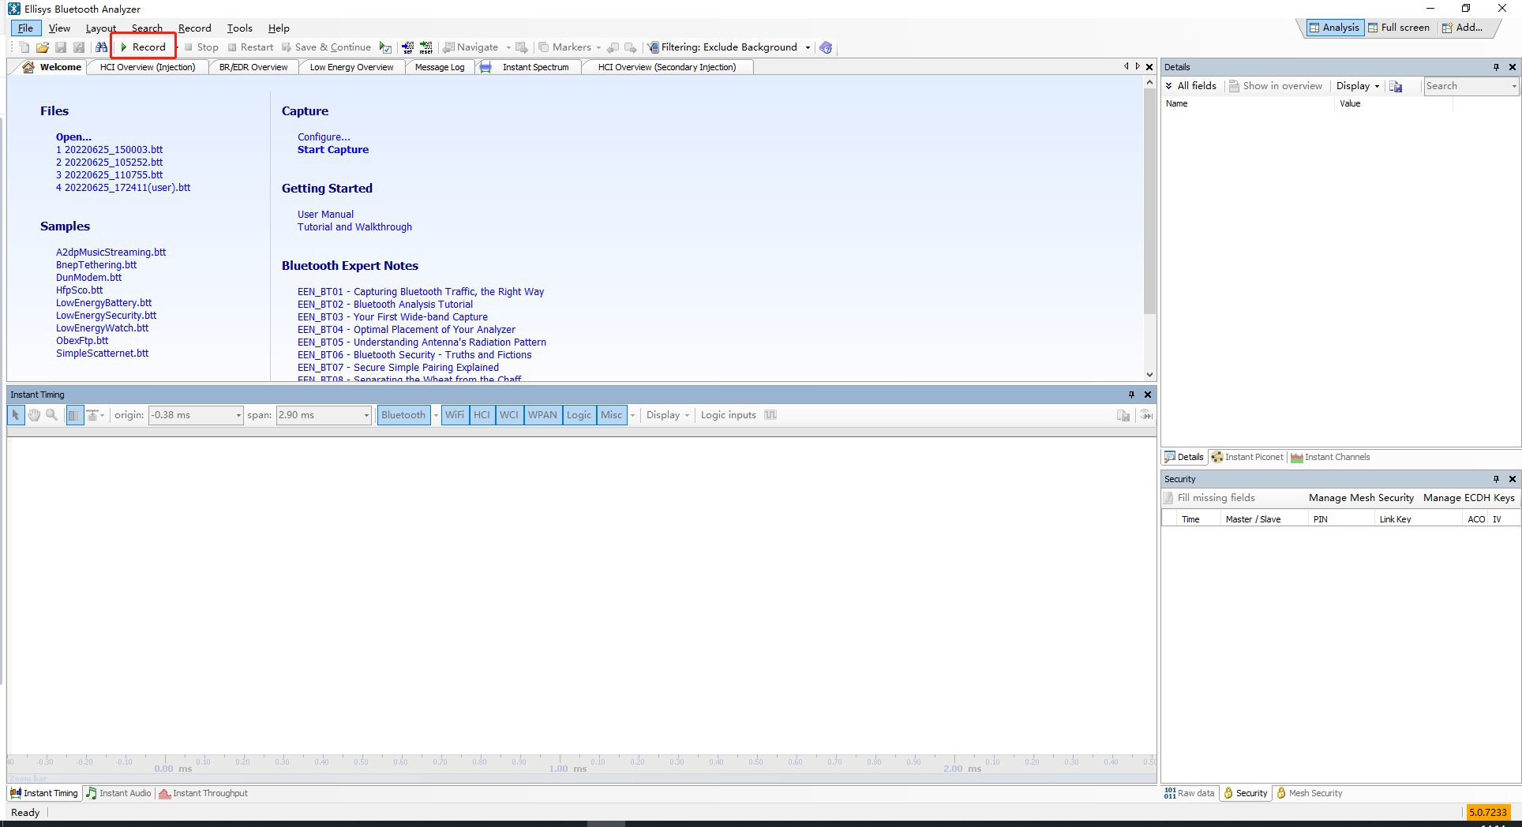Select the hand pan tool in Instant Timing

click(x=34, y=415)
